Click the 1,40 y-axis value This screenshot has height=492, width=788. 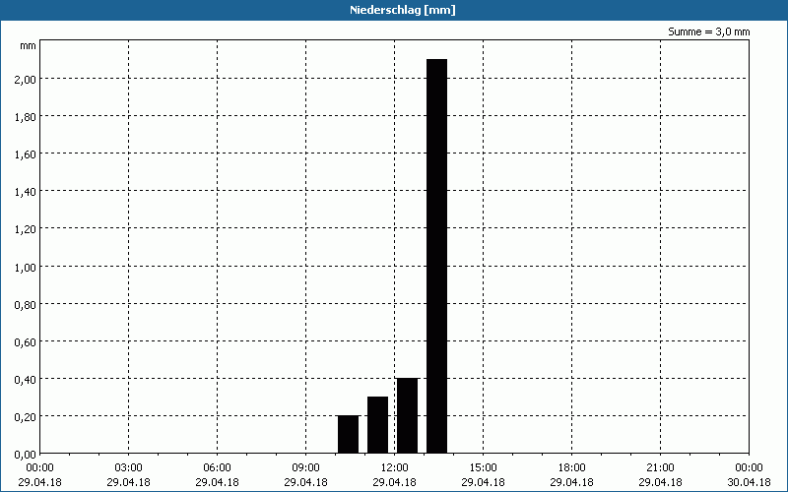point(26,191)
